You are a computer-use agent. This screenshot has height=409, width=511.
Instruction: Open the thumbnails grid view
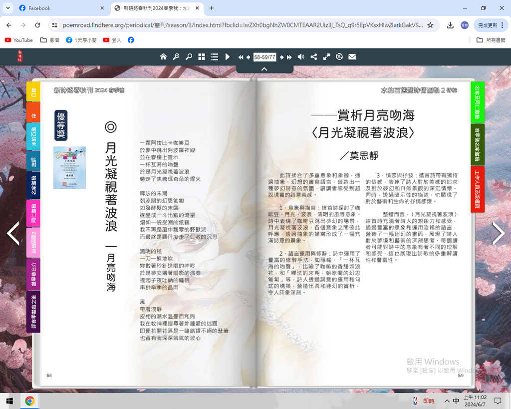[x=202, y=57]
